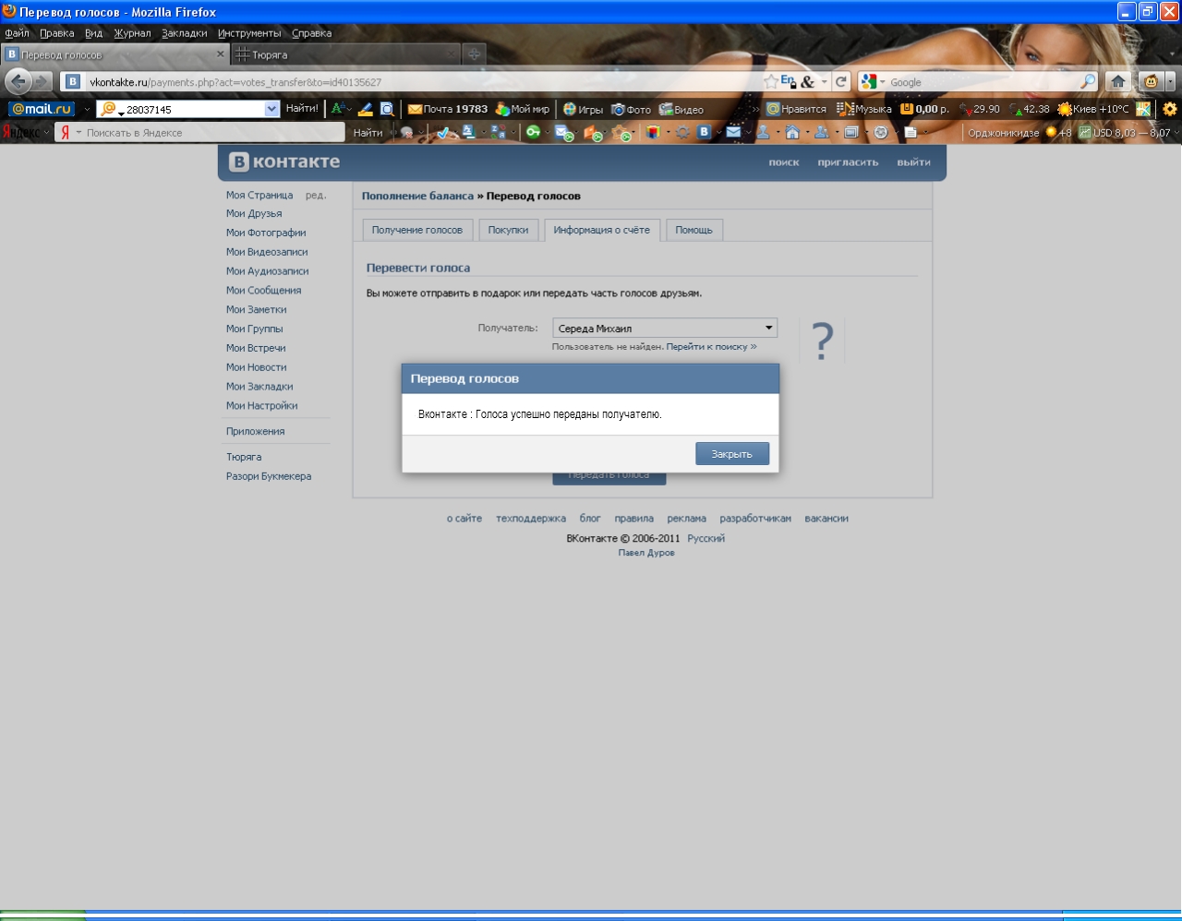1182x921 pixels.
Task: Open the Правка menu
Action: (57, 33)
